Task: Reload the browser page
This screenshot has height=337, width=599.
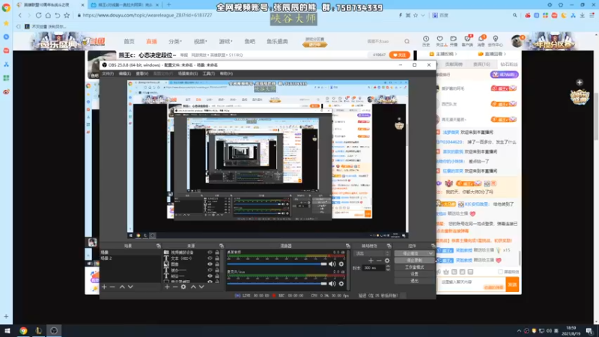Action: pos(39,15)
